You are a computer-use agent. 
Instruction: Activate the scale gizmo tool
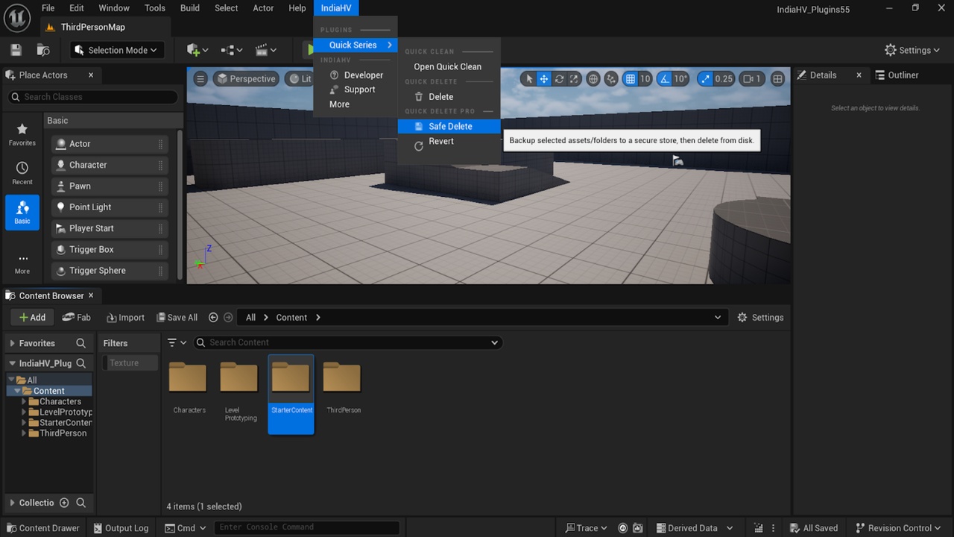pyautogui.click(x=573, y=79)
